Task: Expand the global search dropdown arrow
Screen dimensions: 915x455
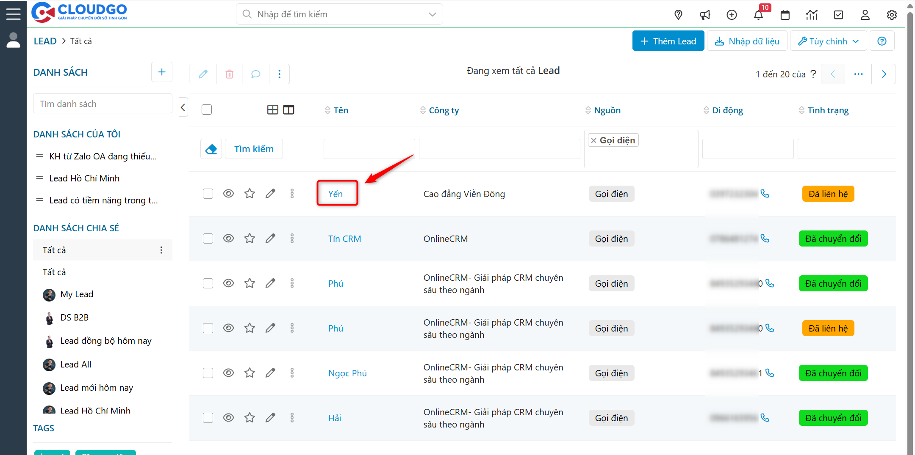Action: point(432,14)
